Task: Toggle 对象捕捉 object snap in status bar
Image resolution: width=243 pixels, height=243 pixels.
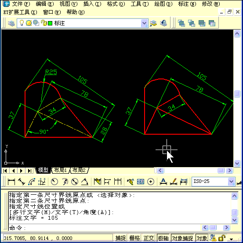Action: (182, 238)
